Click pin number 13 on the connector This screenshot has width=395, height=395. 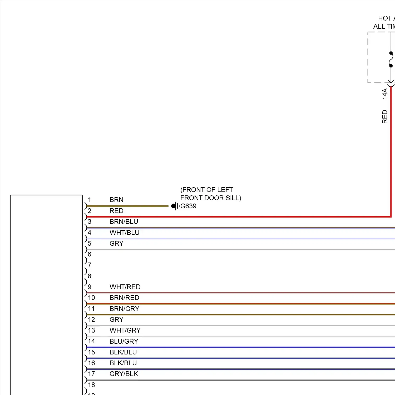click(x=91, y=330)
